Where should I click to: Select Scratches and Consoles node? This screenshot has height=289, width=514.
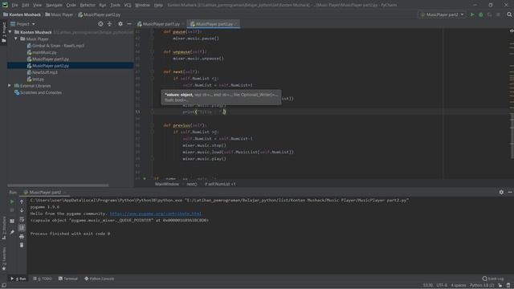(x=41, y=93)
